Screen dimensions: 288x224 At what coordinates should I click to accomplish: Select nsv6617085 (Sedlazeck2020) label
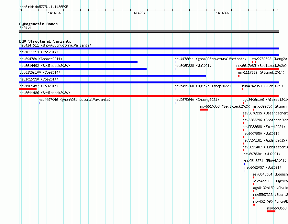click(261, 66)
